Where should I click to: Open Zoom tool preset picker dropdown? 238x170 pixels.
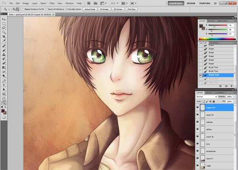coord(9,10)
